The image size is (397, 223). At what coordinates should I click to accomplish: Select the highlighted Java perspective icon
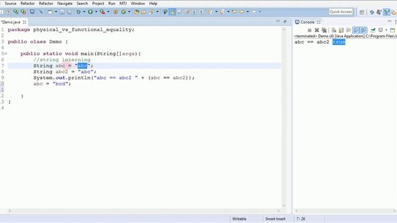[x=386, y=12]
